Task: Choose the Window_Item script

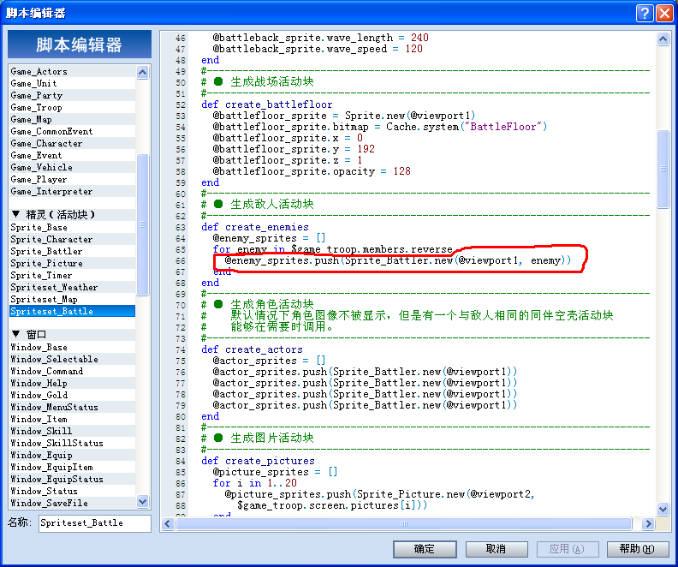Action: click(x=72, y=419)
